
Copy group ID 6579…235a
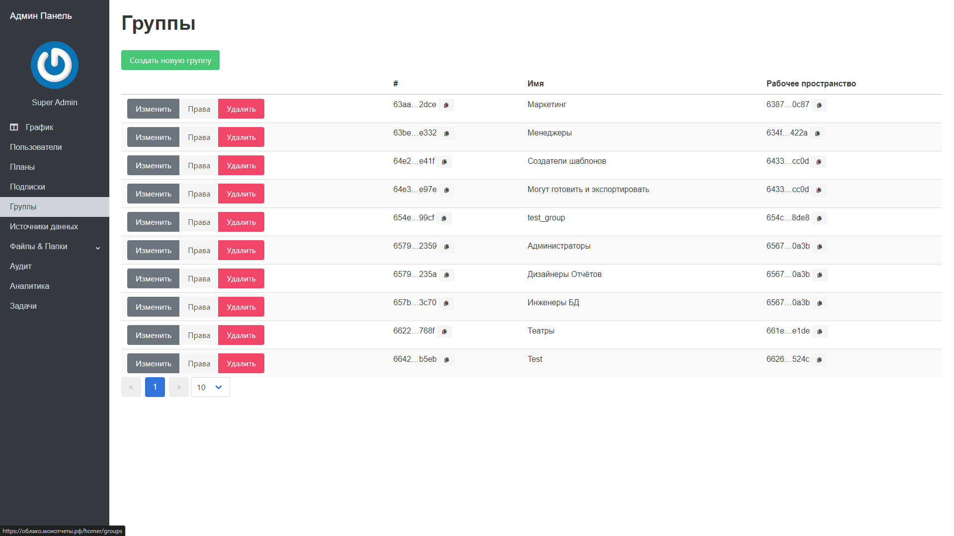click(x=447, y=275)
